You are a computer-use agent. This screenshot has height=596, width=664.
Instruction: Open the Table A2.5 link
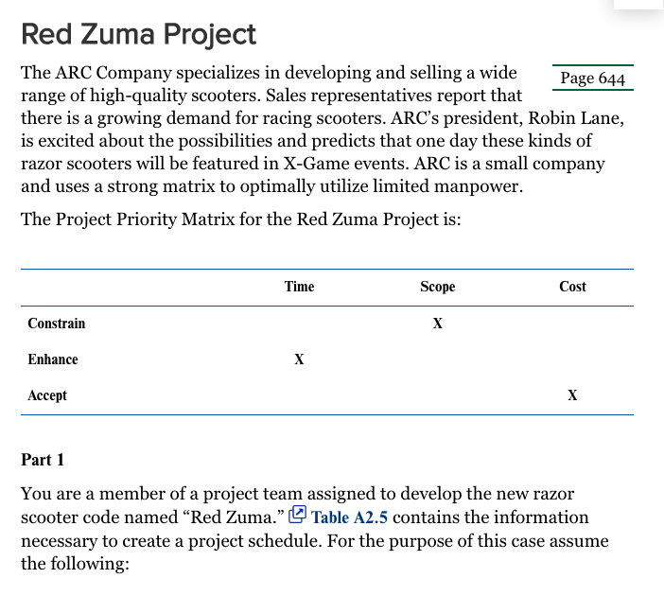tap(349, 517)
